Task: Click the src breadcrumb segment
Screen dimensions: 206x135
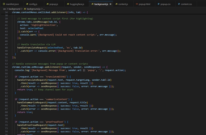Action: 5,9
